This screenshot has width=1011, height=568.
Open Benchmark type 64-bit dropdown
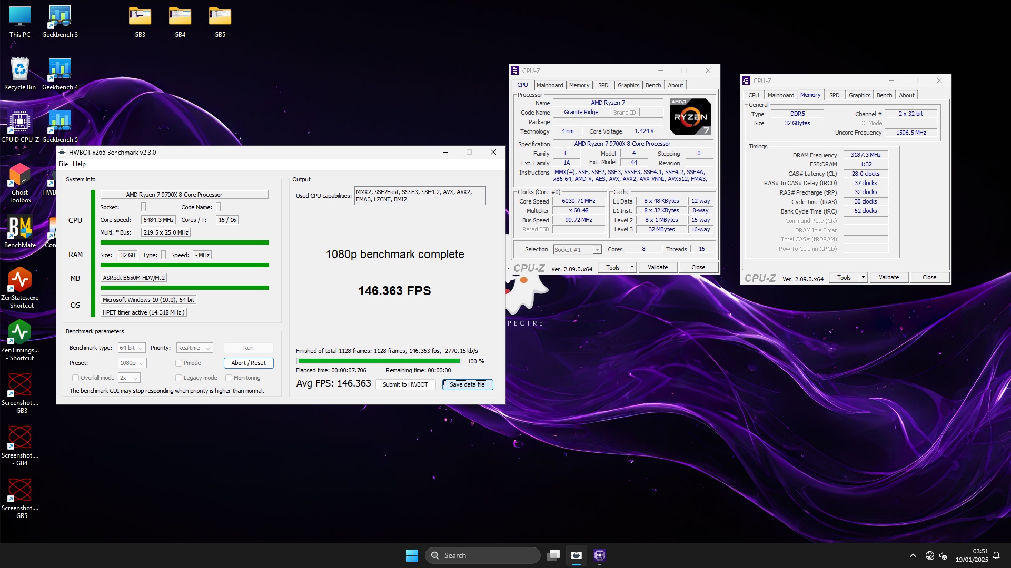(x=132, y=348)
